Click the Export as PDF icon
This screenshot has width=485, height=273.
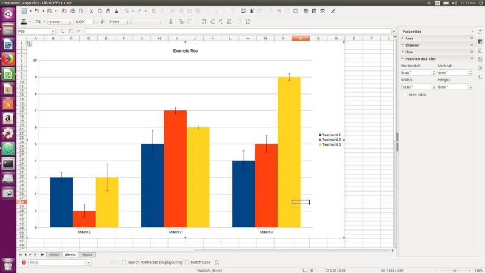pyautogui.click(x=64, y=11)
